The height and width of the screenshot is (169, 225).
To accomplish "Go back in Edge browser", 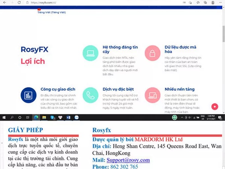I will click(5, 3).
